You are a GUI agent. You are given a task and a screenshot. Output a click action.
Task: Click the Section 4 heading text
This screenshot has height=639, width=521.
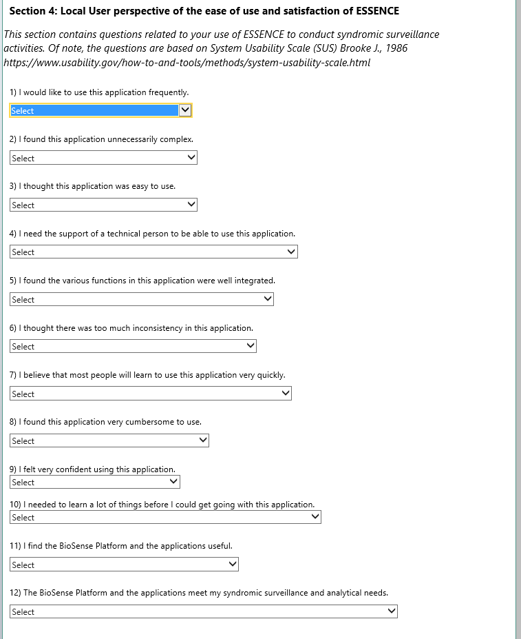[x=204, y=12]
